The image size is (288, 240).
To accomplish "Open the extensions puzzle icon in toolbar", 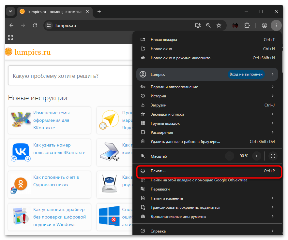I will (247, 25).
